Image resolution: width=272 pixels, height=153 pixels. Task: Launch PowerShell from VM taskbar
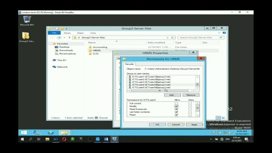[x=51, y=133]
